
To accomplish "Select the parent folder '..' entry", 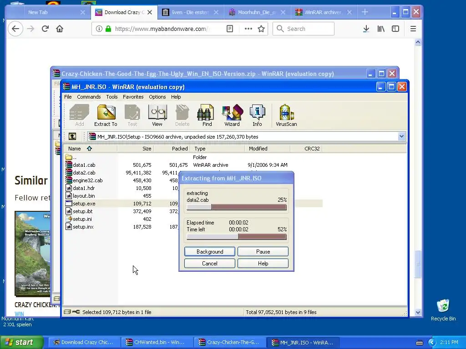I will [71, 157].
